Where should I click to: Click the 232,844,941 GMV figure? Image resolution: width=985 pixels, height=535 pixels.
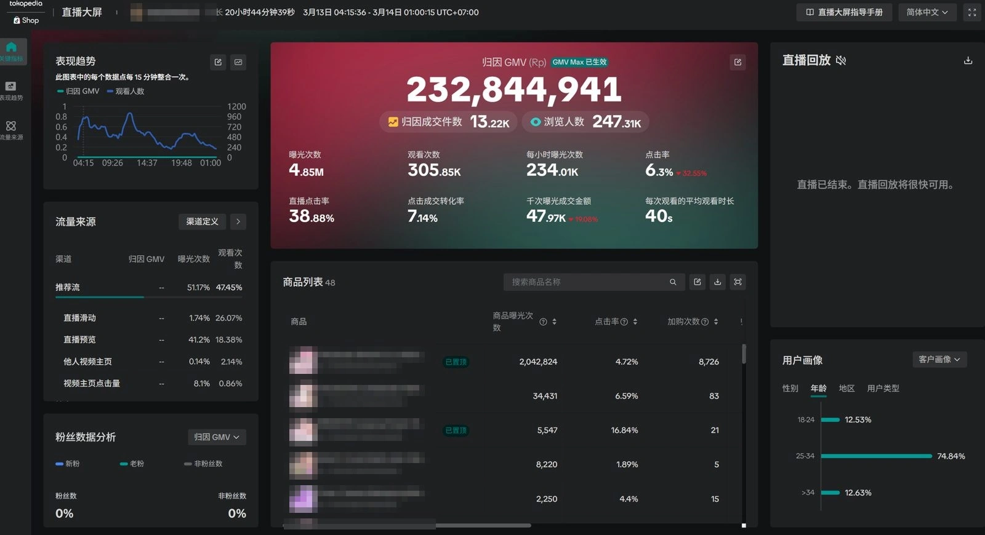(x=514, y=90)
